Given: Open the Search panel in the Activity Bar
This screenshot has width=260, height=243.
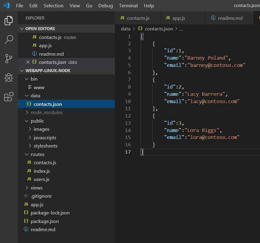Looking at the screenshot, I should pyautogui.click(x=8, y=40).
